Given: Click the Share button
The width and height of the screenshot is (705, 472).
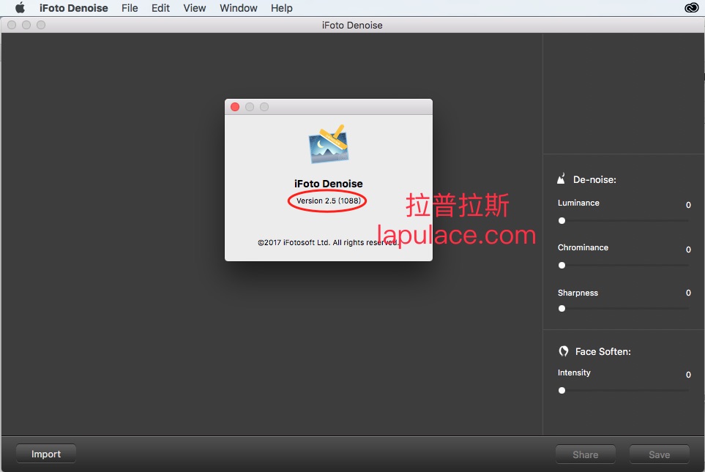Looking at the screenshot, I should (x=586, y=454).
